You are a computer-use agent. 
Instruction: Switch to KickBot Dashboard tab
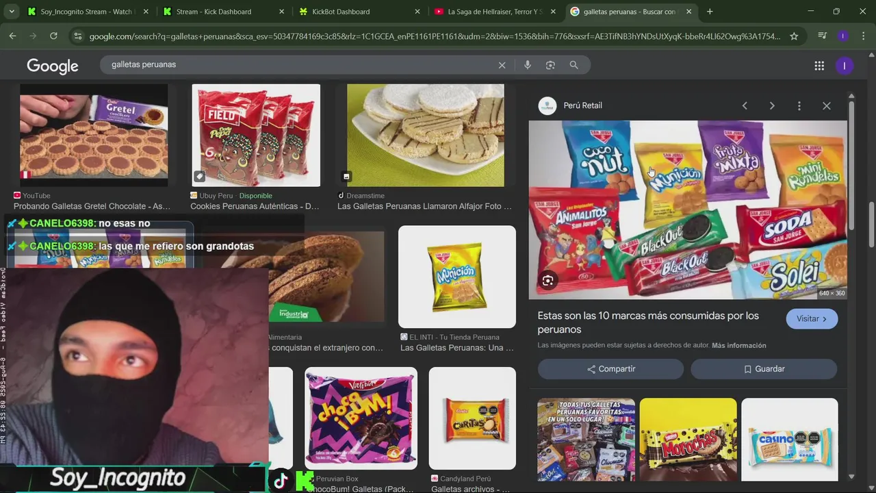(x=357, y=12)
